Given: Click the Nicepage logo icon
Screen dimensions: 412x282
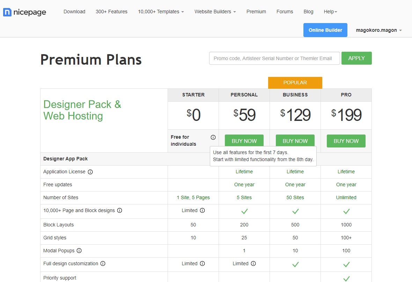Looking at the screenshot, I should tap(7, 12).
